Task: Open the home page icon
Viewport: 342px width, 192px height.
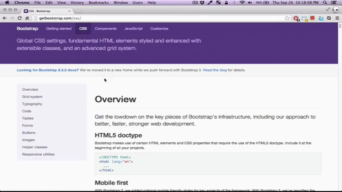Action: (x=27, y=18)
